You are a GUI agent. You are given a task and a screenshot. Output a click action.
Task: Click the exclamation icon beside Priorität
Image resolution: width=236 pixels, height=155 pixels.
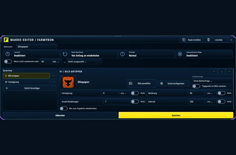pyautogui.click(x=122, y=54)
